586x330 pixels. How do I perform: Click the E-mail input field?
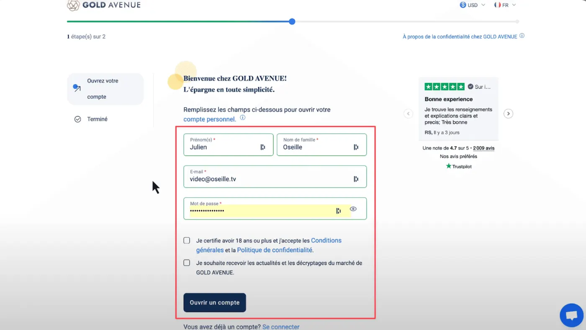(275, 176)
